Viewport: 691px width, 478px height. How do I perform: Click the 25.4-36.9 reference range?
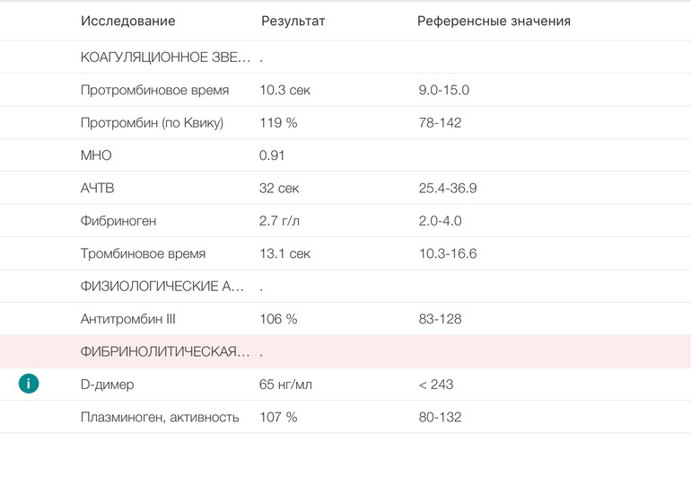447,189
